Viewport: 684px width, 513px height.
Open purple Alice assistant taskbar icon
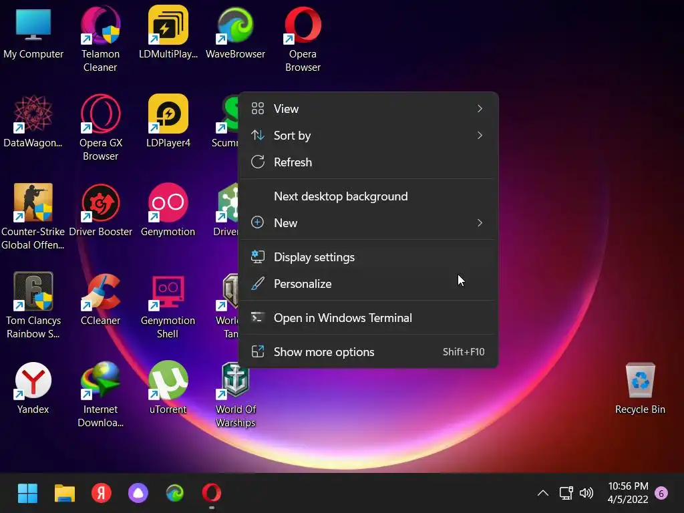138,494
